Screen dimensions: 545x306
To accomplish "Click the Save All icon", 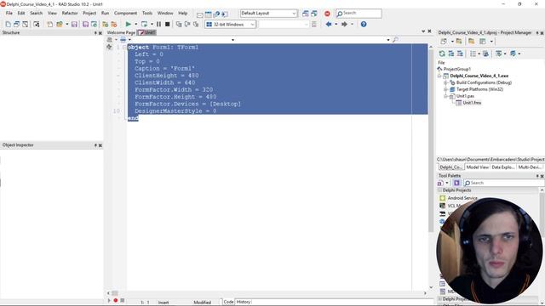I will [x=85, y=25].
